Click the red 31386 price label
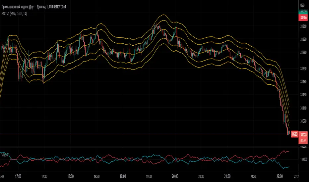This screenshot has height=182, width=309. pos(303,18)
